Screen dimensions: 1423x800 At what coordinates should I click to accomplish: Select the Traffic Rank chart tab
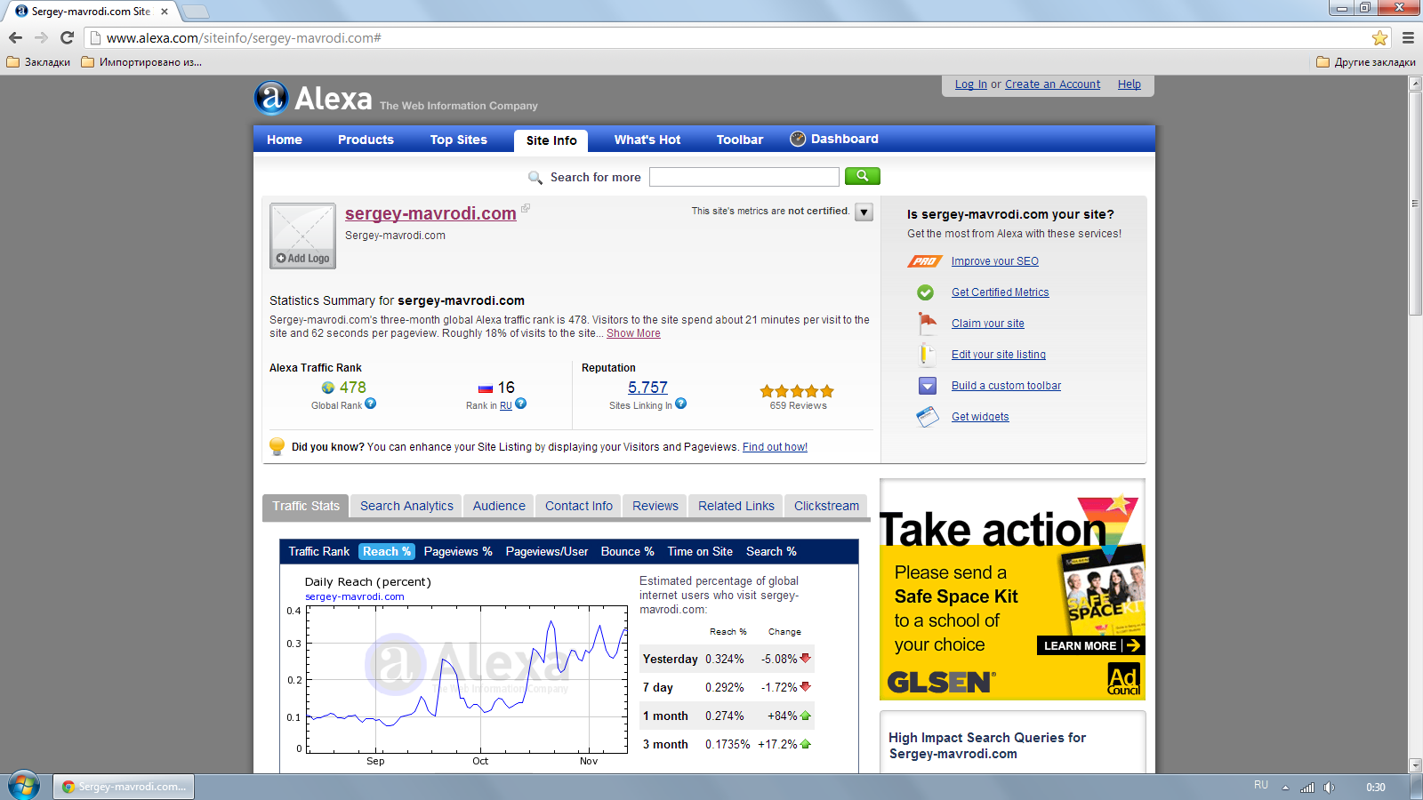(319, 551)
